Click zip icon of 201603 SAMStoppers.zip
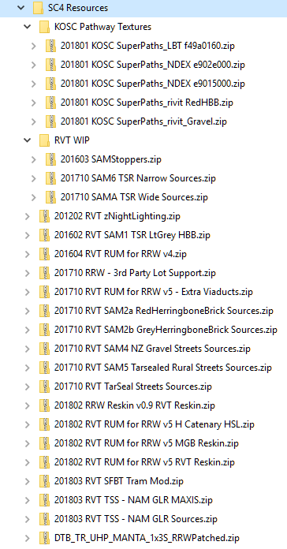The height and width of the screenshot is (549, 287). [x=51, y=159]
